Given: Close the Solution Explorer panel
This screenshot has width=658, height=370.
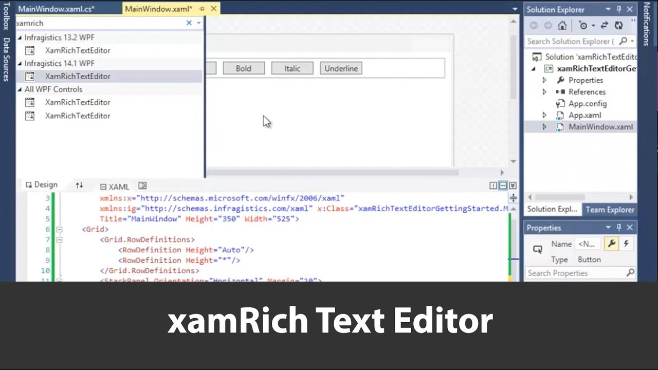Looking at the screenshot, I should click(630, 9).
